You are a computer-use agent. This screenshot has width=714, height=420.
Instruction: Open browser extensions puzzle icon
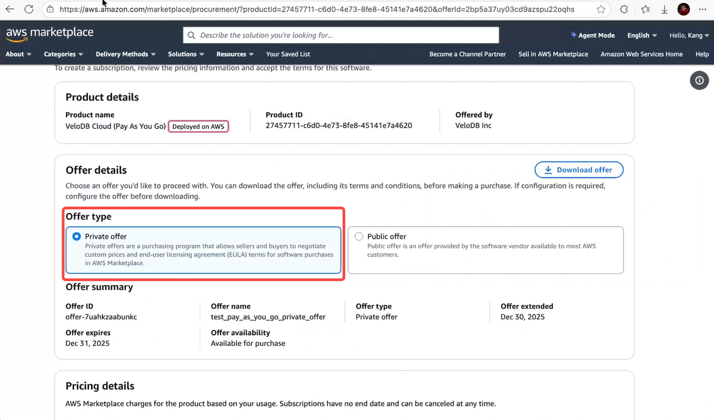pos(624,9)
